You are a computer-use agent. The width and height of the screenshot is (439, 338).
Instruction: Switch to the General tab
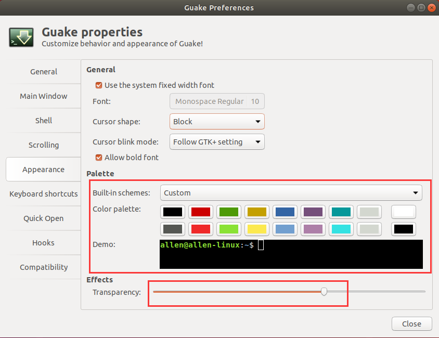point(43,72)
